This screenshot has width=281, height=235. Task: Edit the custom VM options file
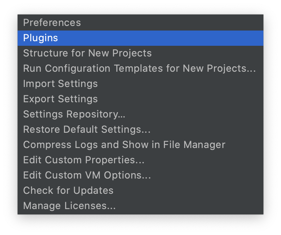click(87, 175)
